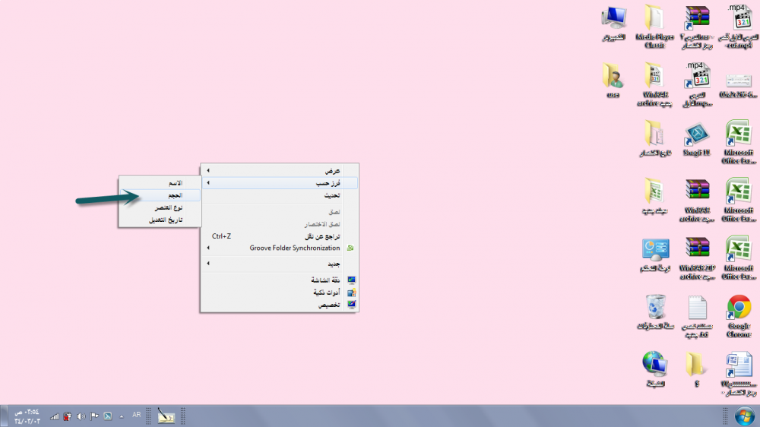Open the Recycle Bin icon

click(654, 312)
